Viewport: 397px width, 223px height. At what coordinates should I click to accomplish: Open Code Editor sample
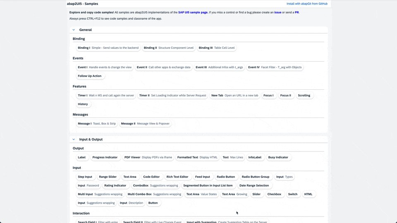[151, 177]
